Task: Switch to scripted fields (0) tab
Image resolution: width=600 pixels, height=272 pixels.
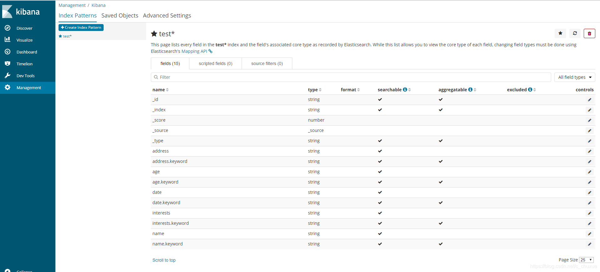Action: point(216,63)
